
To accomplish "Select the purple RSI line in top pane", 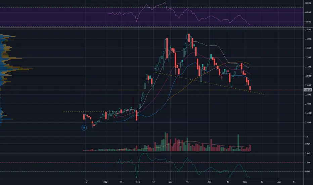I will pos(179,13).
